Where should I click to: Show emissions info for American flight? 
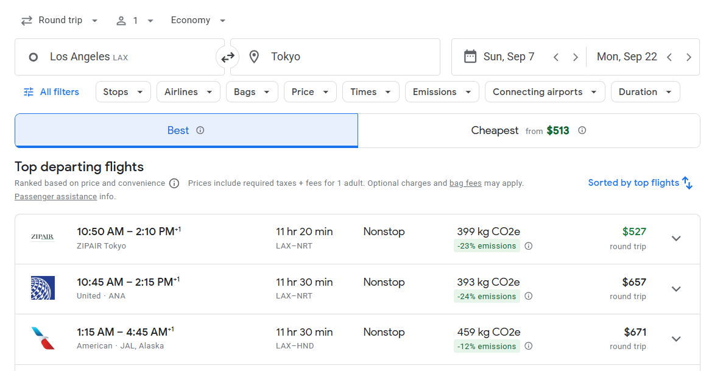(529, 347)
